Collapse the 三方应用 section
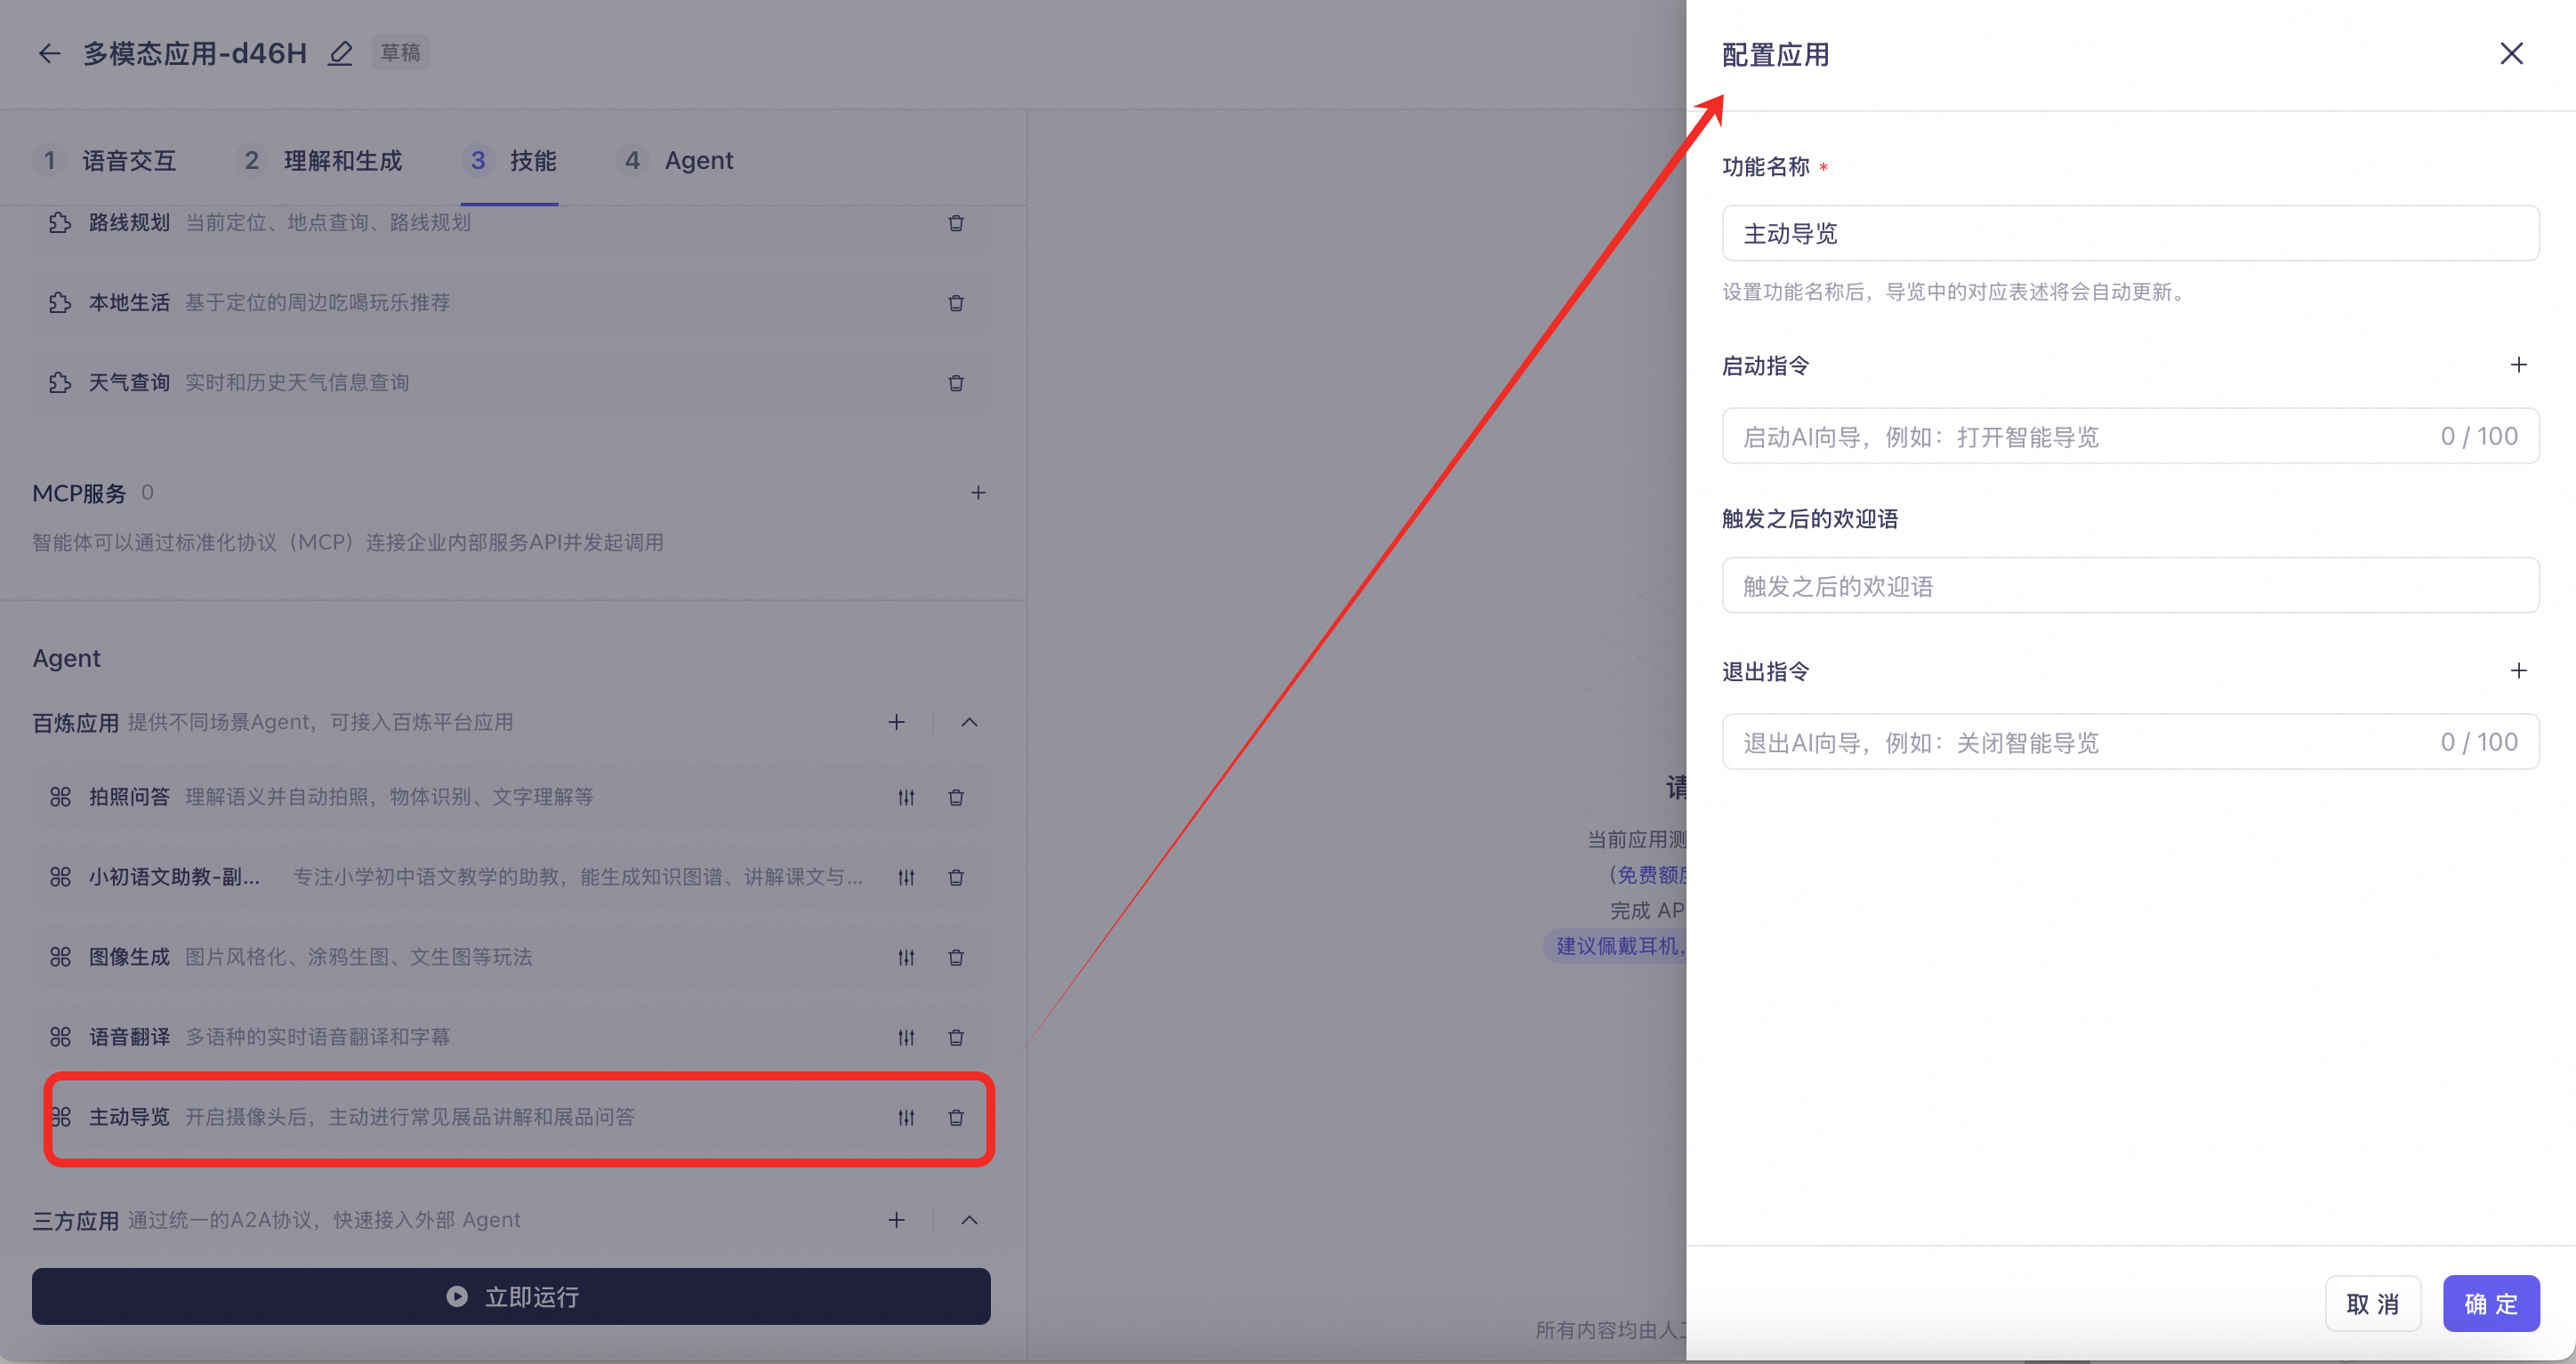 pyautogui.click(x=968, y=1220)
